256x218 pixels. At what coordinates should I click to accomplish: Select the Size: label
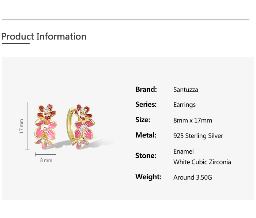143,120
